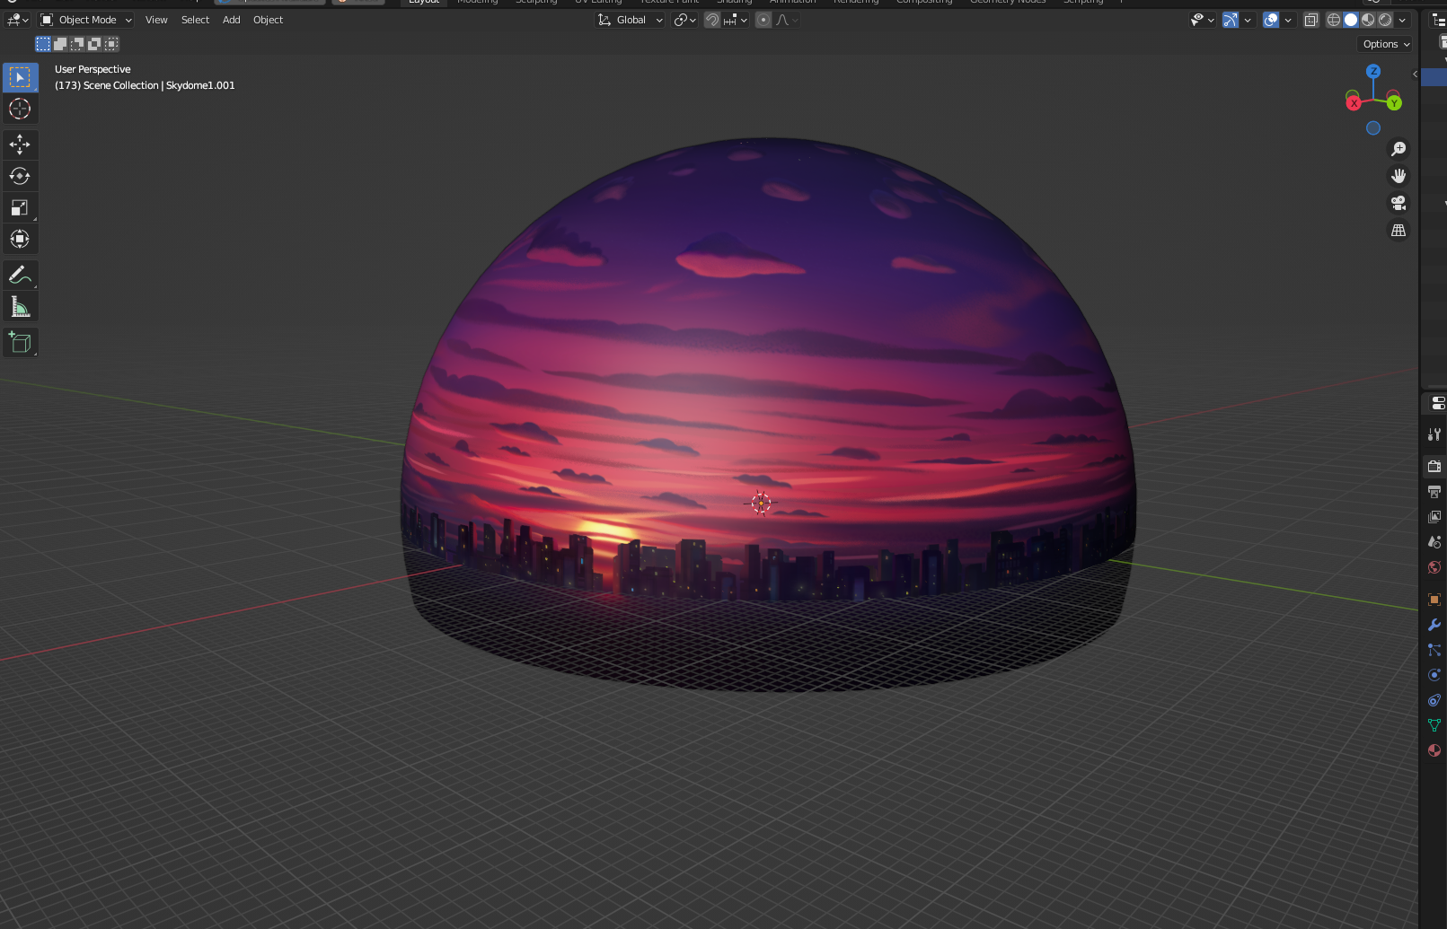Open Global transform orientation dropdown

click(630, 20)
